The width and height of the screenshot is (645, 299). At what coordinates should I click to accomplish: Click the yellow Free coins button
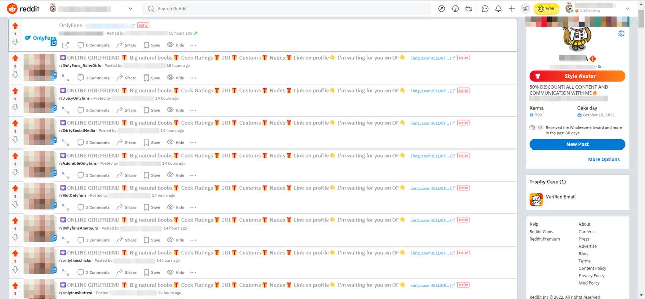tap(547, 9)
